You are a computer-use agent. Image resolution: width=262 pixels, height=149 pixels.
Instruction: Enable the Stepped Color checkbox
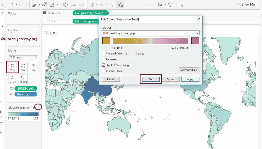(103, 53)
